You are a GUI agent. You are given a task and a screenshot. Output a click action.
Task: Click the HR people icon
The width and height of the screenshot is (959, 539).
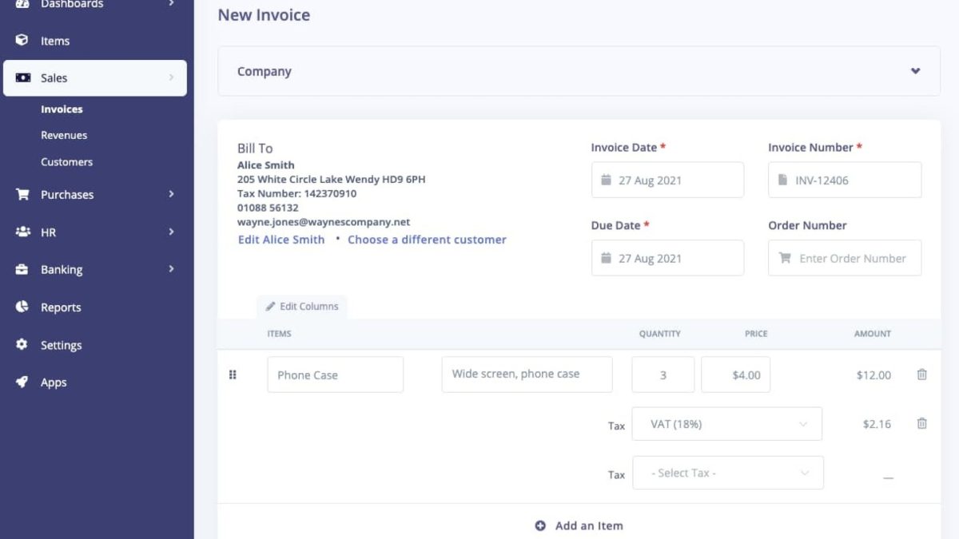pyautogui.click(x=22, y=232)
